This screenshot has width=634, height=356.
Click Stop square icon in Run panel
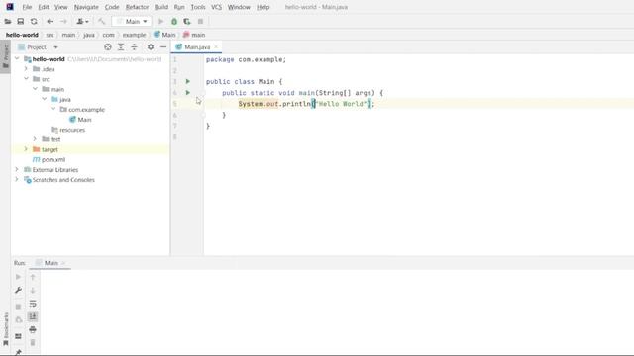pyautogui.click(x=18, y=307)
